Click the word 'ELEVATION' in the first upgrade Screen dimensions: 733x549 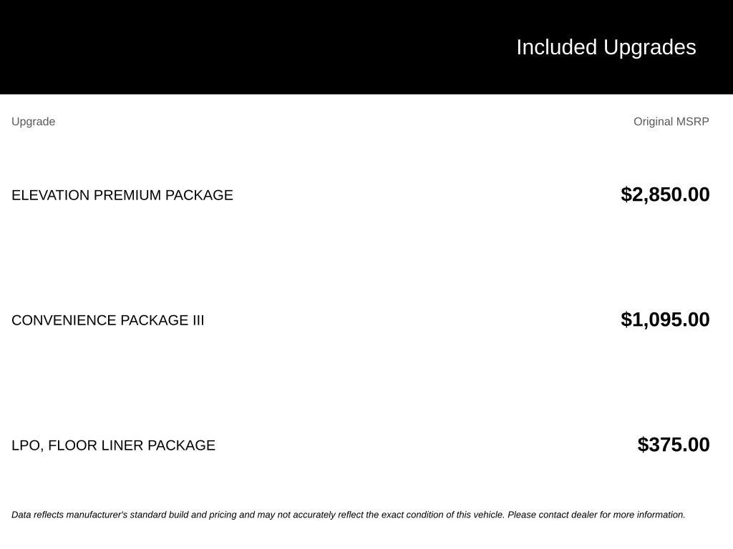(x=51, y=195)
